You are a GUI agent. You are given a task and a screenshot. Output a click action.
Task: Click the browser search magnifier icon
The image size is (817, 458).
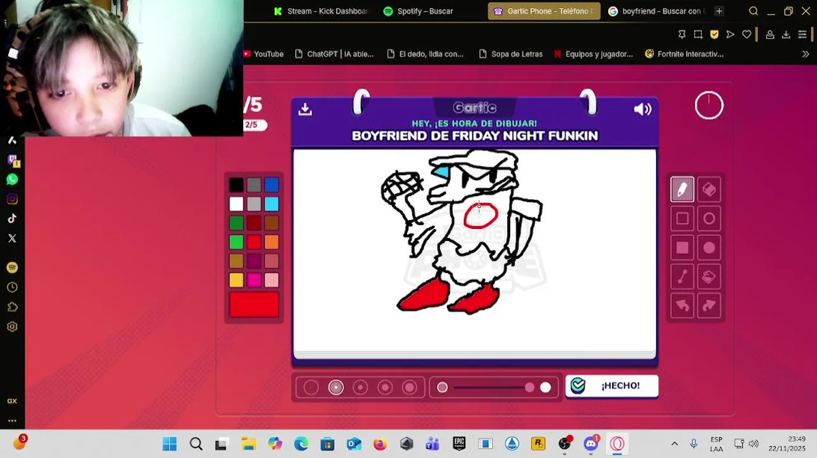point(753,11)
